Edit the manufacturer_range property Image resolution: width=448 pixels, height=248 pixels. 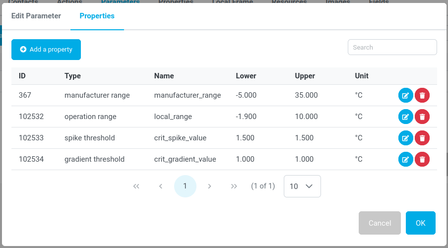point(405,95)
